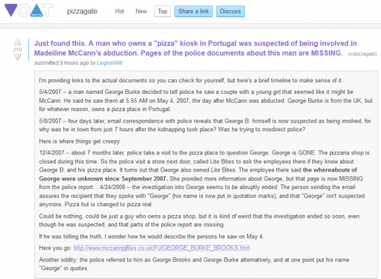Switch to the New tab
Viewport: 381px width, 279px height.
click(x=142, y=11)
